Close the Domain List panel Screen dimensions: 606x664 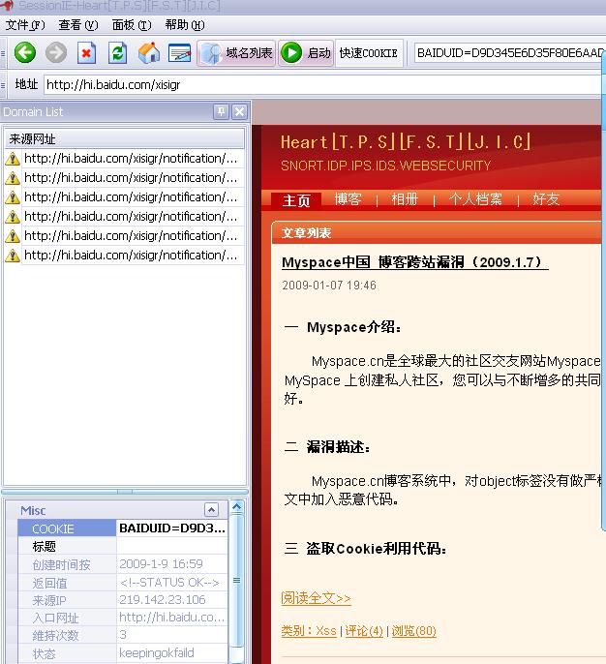click(x=239, y=112)
